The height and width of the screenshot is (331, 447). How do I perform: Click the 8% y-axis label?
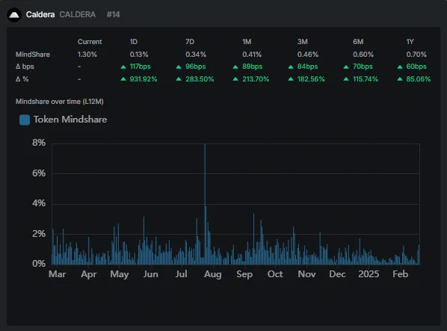tap(39, 143)
